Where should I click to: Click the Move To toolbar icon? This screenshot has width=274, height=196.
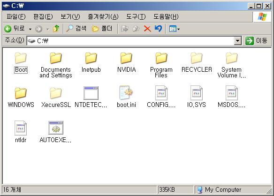(x=125, y=29)
